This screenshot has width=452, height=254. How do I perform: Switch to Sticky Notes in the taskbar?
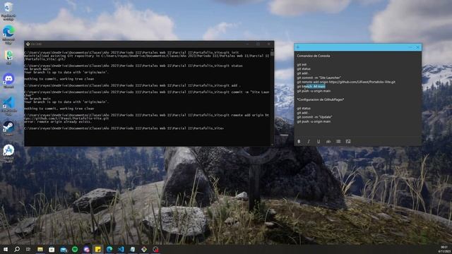point(98,249)
